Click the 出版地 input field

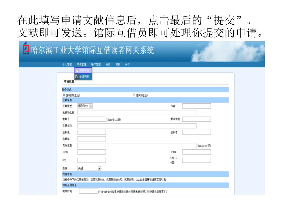pos(92,132)
